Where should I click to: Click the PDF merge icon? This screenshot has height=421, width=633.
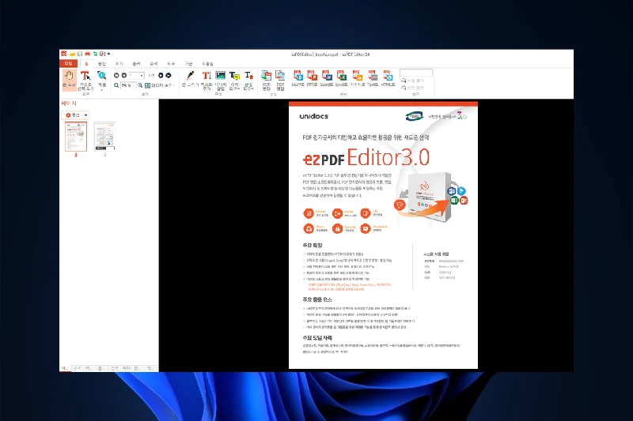pos(280,80)
